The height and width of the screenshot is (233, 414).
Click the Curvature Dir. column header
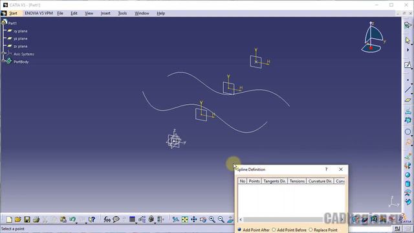pyautogui.click(x=320, y=181)
